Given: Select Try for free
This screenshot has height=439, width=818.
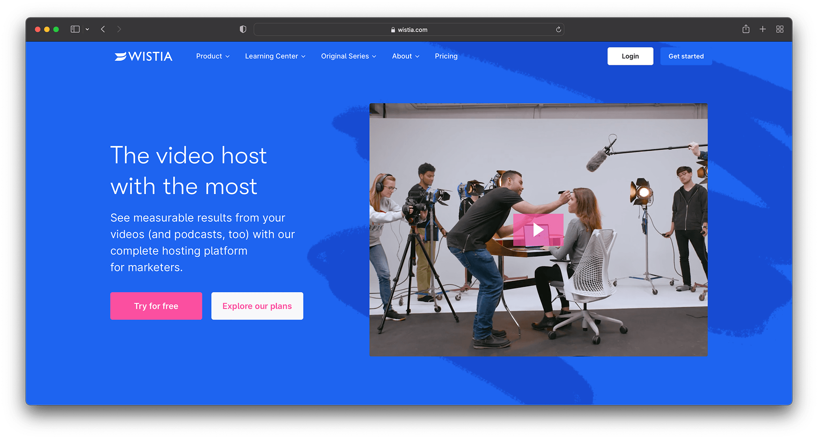Looking at the screenshot, I should coord(156,306).
